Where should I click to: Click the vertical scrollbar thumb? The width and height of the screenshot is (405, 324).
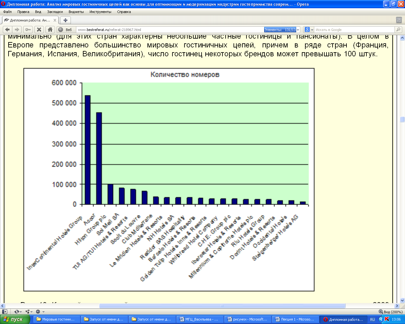tap(402, 119)
